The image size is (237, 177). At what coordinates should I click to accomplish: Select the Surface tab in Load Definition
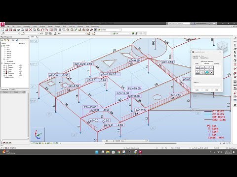click(x=216, y=63)
